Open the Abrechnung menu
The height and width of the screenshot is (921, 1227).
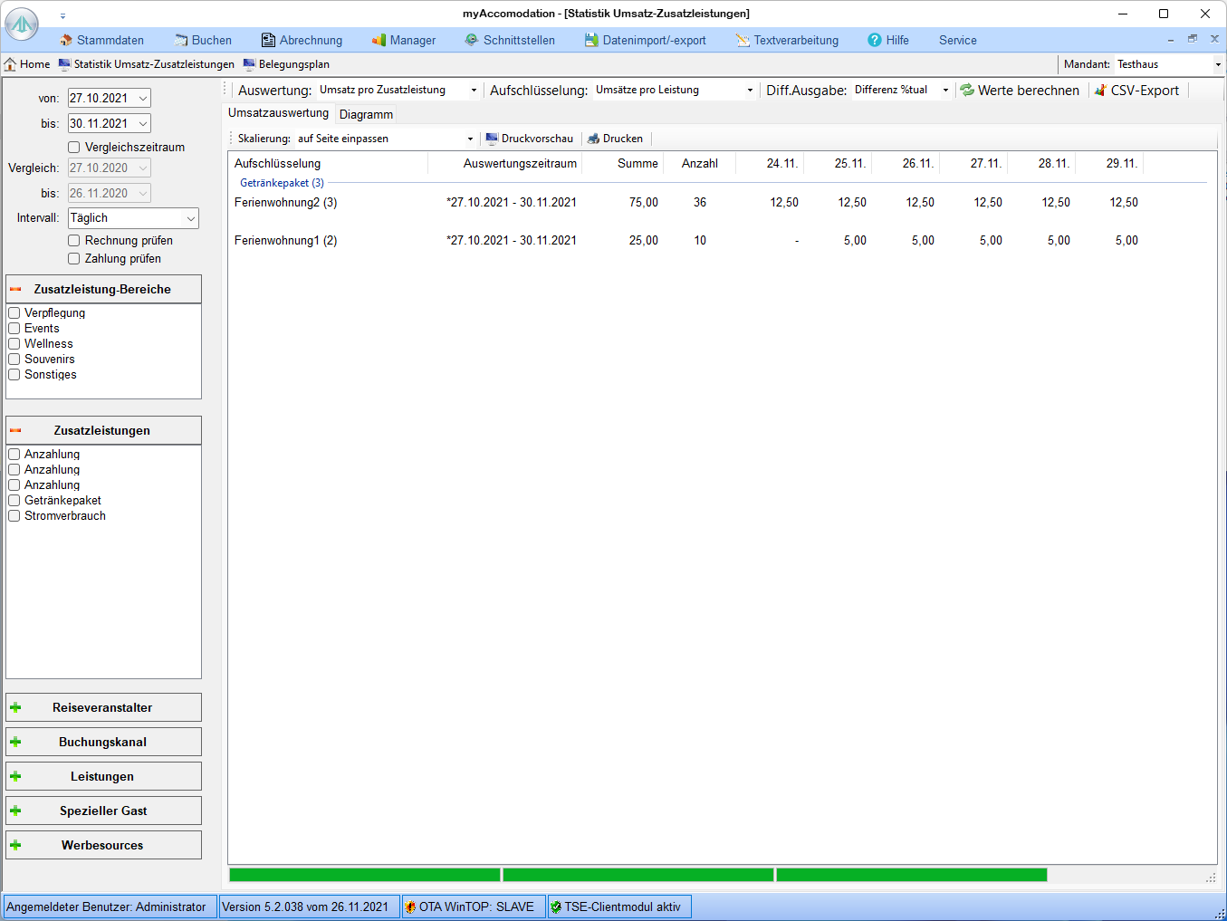point(302,40)
